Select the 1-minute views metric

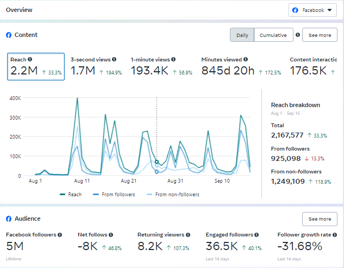[162, 66]
